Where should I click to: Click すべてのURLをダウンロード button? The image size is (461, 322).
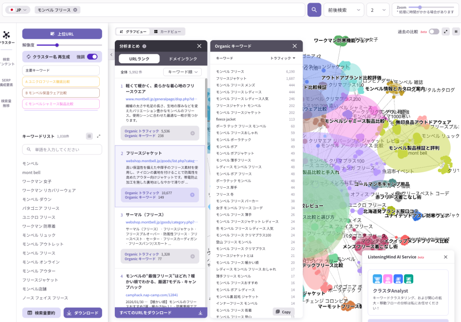[161, 312]
